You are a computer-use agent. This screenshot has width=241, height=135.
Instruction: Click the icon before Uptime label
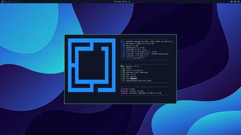pyautogui.click(x=121, y=91)
